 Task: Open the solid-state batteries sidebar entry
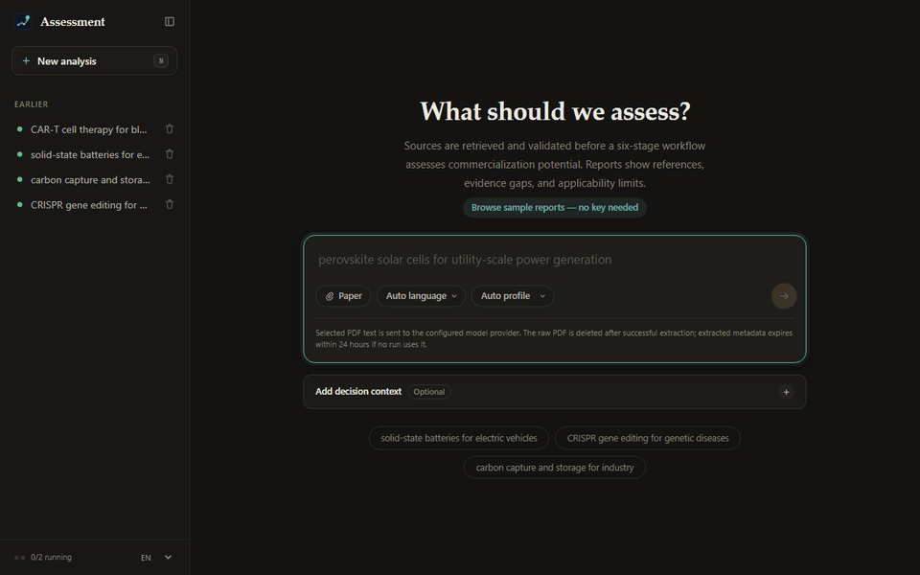click(90, 154)
